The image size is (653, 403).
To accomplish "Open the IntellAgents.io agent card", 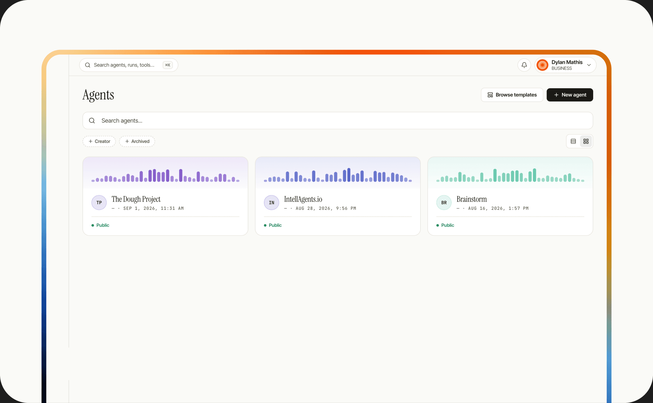I will [338, 196].
